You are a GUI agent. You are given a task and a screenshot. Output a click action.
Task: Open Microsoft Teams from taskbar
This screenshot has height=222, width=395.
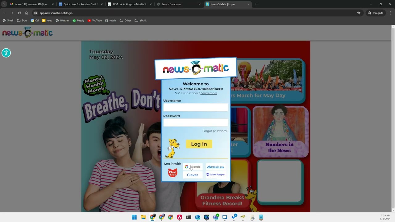tap(216, 217)
